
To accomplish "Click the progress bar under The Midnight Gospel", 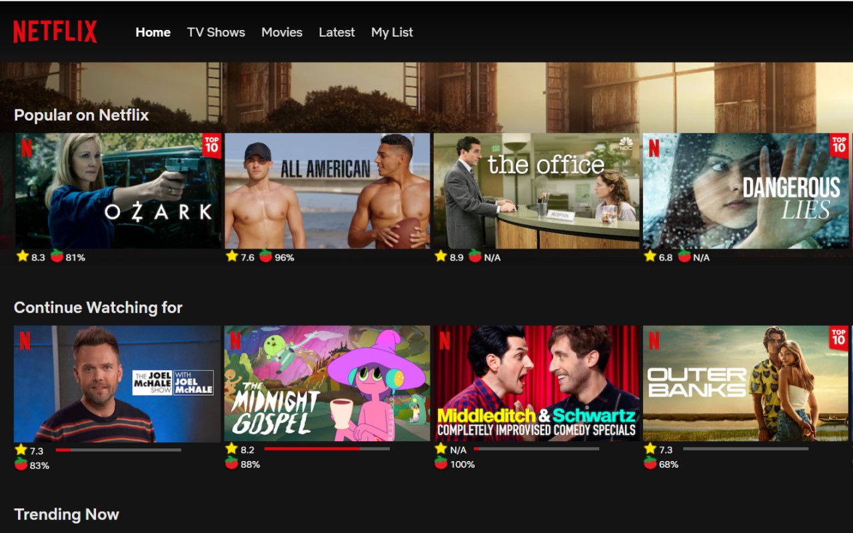I will [327, 449].
